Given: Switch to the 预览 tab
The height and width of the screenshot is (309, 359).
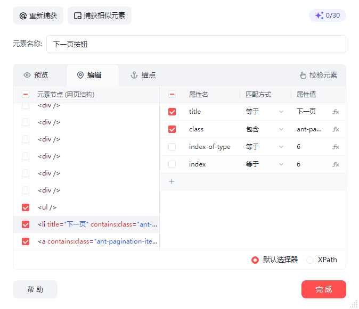Looking at the screenshot, I should 36,75.
